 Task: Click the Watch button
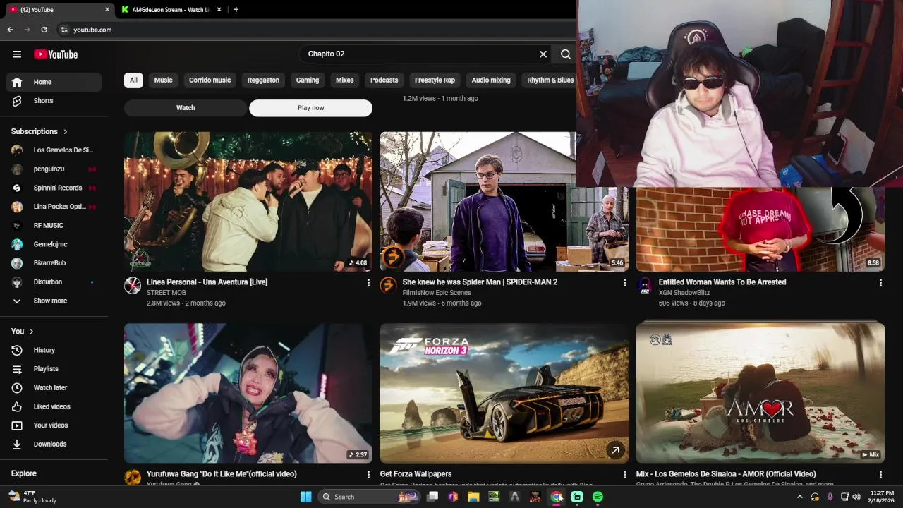[186, 108]
